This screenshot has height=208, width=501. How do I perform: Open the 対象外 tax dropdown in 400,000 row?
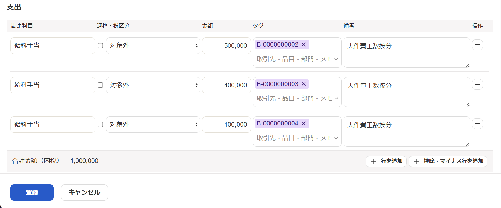coord(153,85)
